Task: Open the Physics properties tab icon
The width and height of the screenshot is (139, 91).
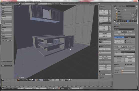Action: (135, 21)
